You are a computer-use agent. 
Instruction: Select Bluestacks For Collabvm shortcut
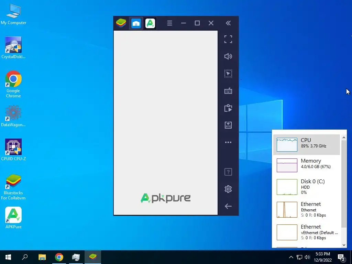coord(13,187)
